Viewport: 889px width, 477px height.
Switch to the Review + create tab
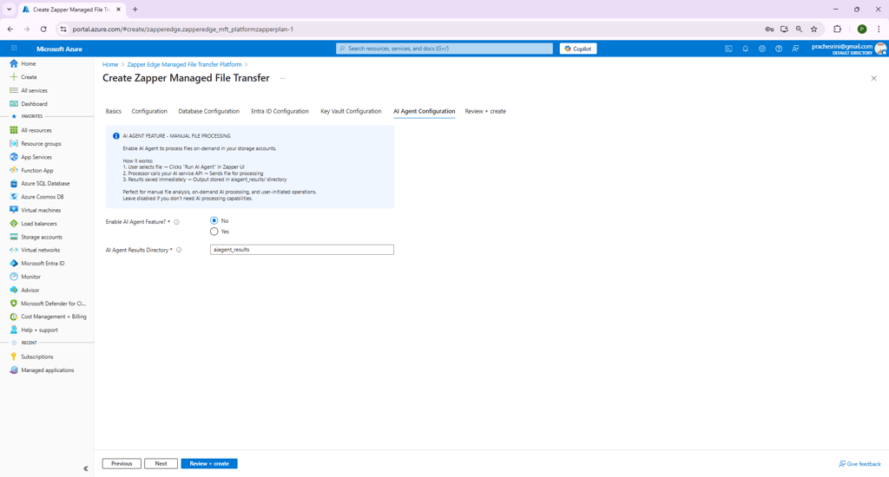(x=485, y=112)
